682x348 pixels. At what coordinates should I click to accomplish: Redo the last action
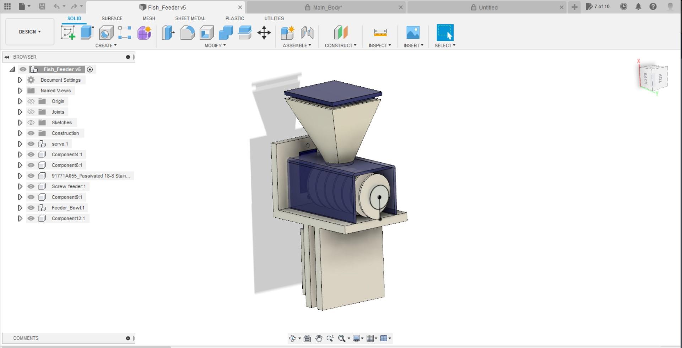pyautogui.click(x=74, y=6)
